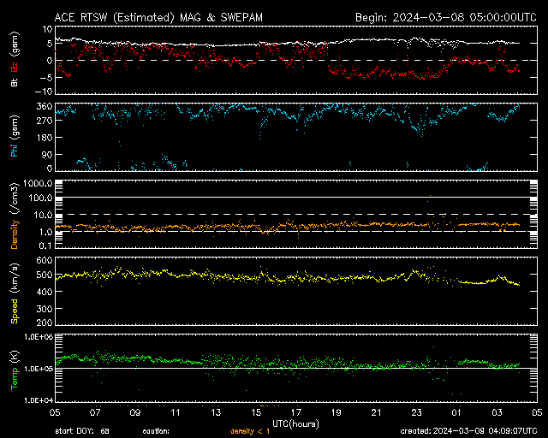Click the 'start DOY: 68' text
Viewport: 548px width, 438px height.
(82, 430)
